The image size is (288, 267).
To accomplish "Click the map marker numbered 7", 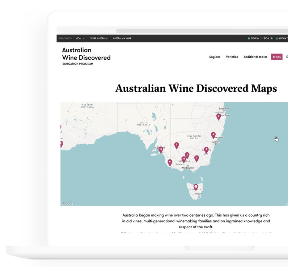I will pyautogui.click(x=196, y=158).
